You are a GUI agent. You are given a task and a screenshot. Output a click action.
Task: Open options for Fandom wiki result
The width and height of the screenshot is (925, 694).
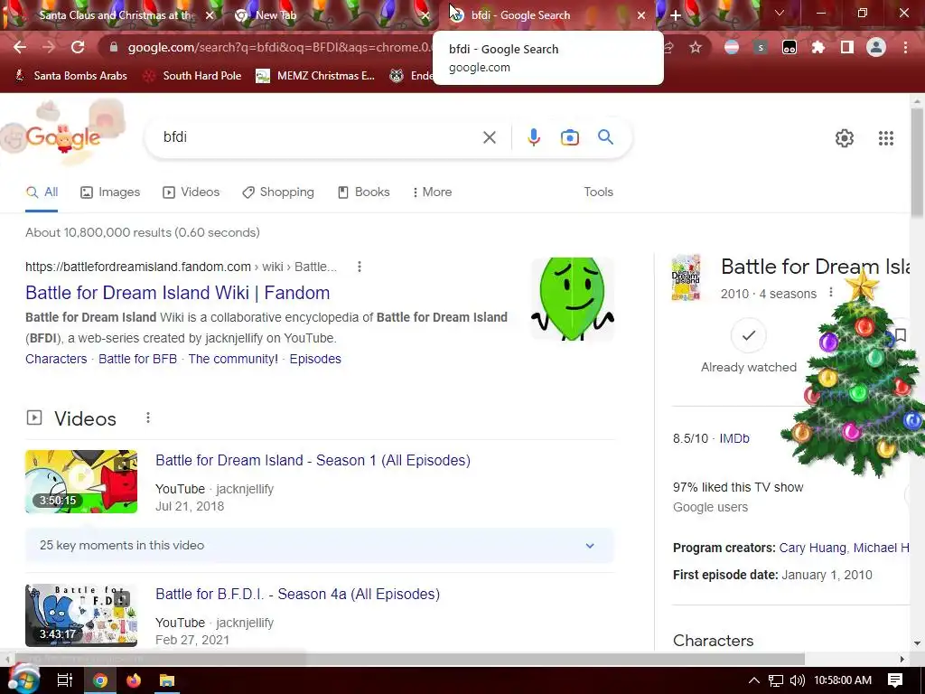(x=360, y=267)
